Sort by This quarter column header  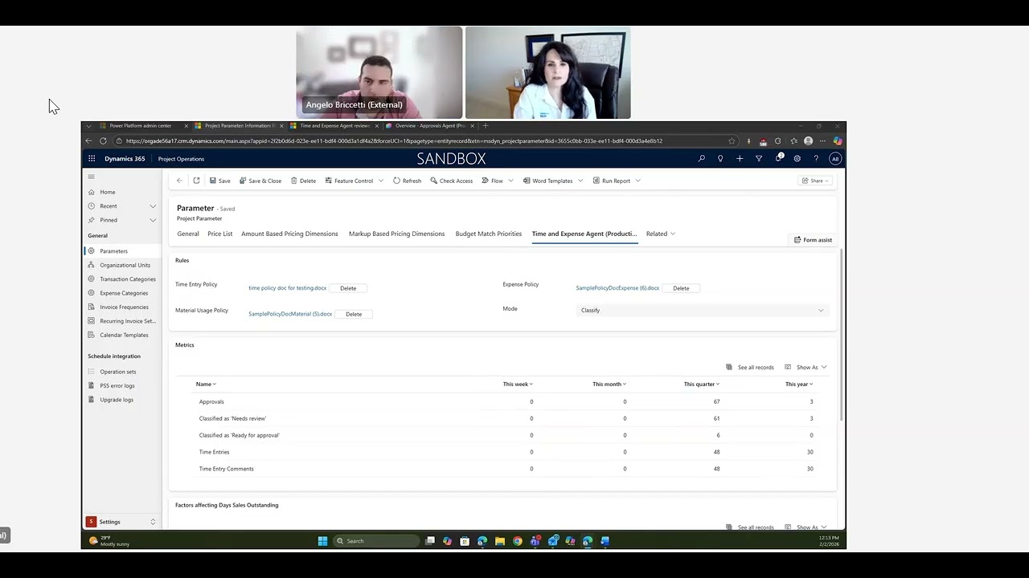coord(702,384)
